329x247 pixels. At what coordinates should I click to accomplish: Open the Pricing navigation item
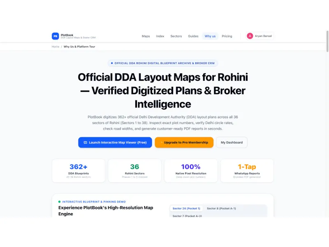click(x=227, y=36)
